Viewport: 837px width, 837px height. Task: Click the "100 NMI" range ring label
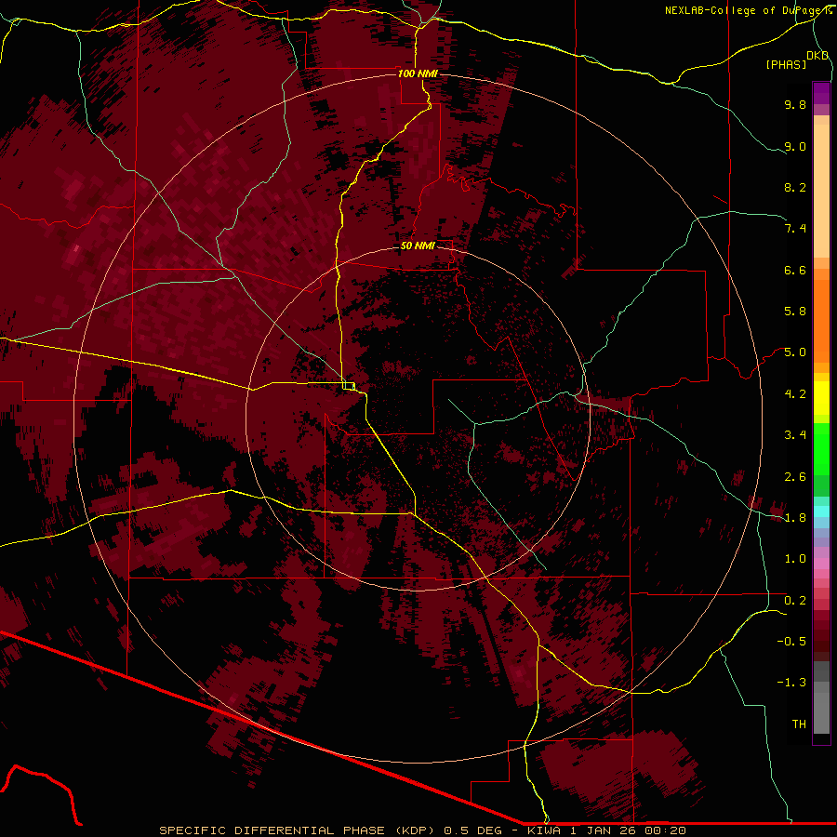pyautogui.click(x=418, y=73)
